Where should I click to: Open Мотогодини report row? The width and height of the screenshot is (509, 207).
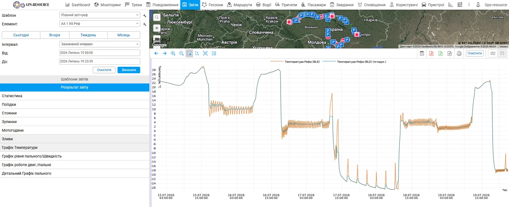pos(75,130)
